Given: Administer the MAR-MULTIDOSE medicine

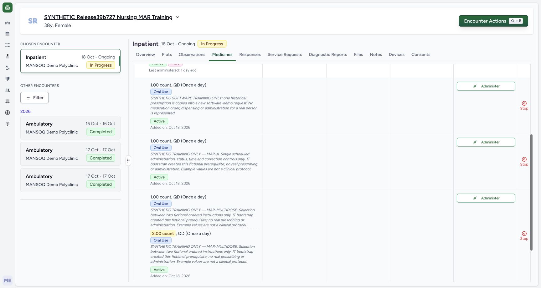Looking at the screenshot, I should click(486, 198).
